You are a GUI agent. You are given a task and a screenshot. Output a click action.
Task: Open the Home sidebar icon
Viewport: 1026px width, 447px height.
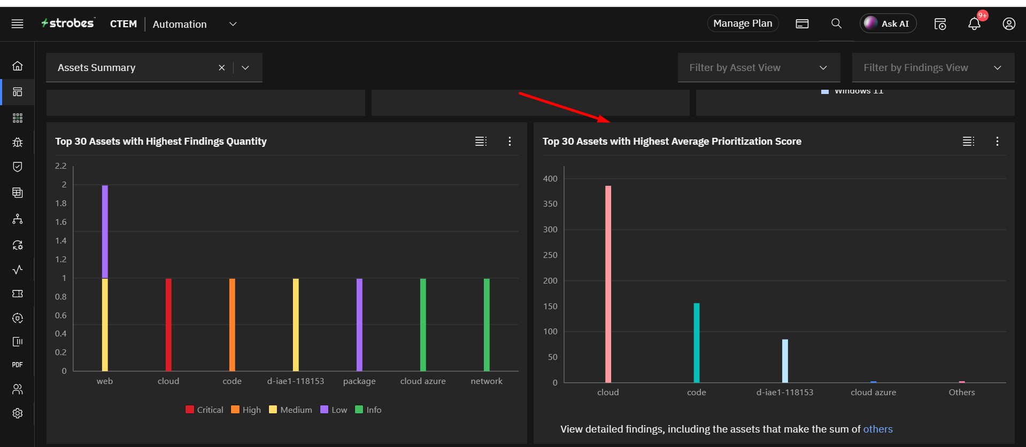click(18, 66)
